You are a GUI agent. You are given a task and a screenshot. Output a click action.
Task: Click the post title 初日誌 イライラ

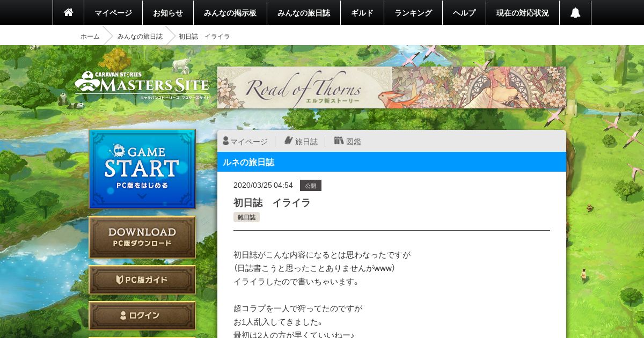pyautogui.click(x=272, y=203)
